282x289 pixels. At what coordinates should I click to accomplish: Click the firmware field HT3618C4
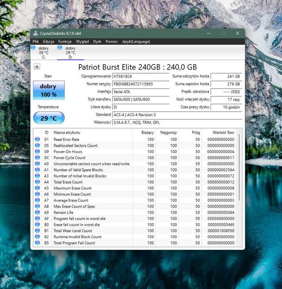[141, 76]
